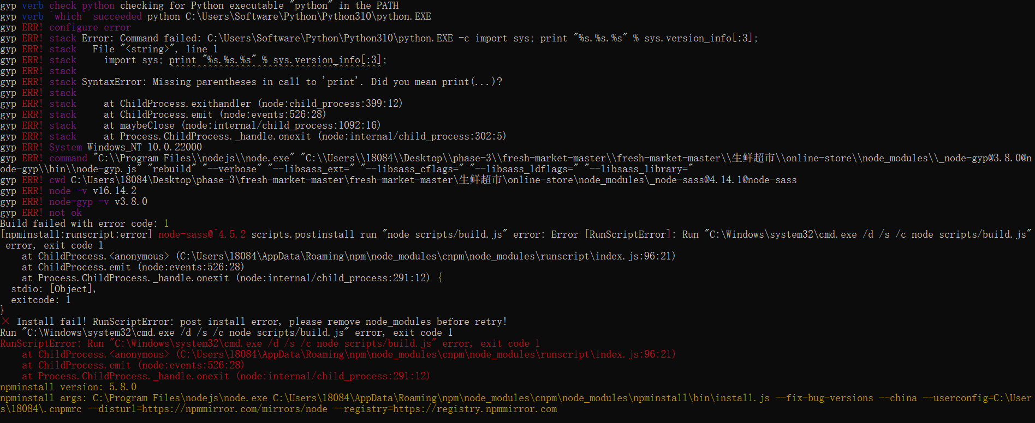This screenshot has width=1035, height=423.
Task: Click the red node-sass@^4.5.2 text
Action: point(202,234)
